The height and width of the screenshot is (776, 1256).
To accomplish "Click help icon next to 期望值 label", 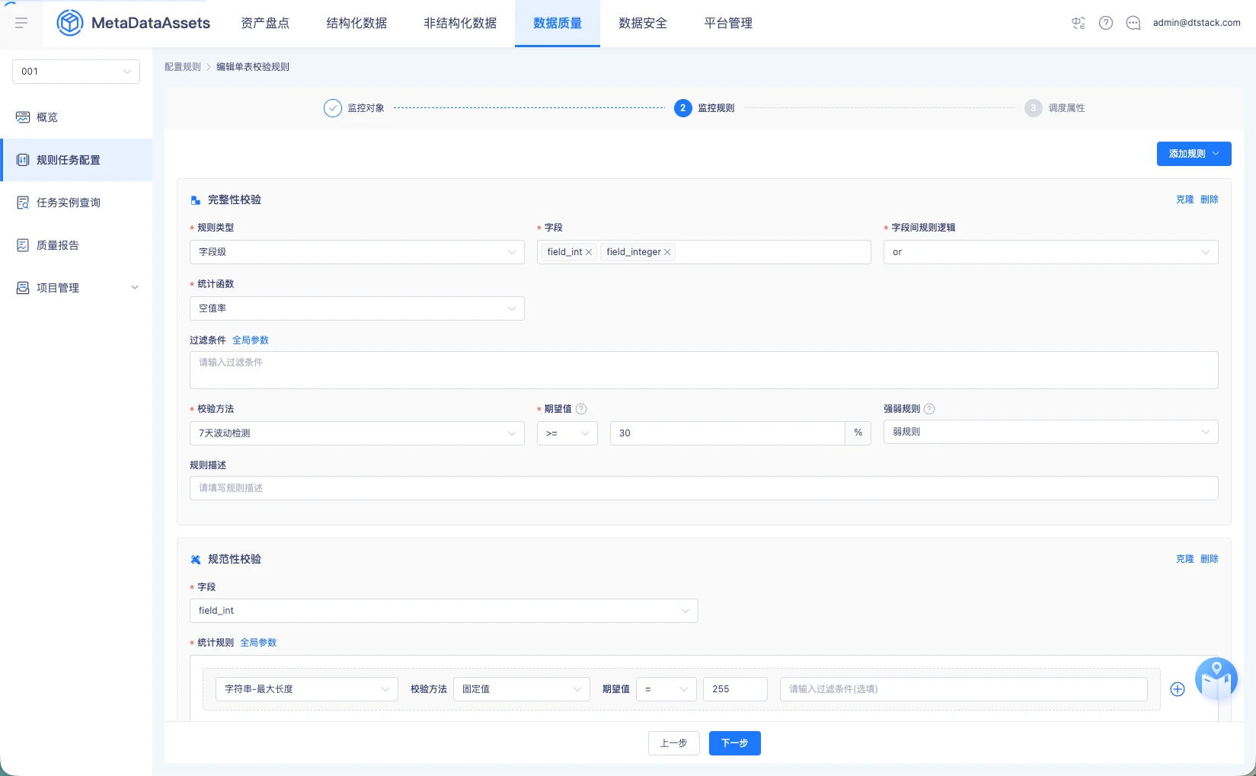I will coord(581,409).
